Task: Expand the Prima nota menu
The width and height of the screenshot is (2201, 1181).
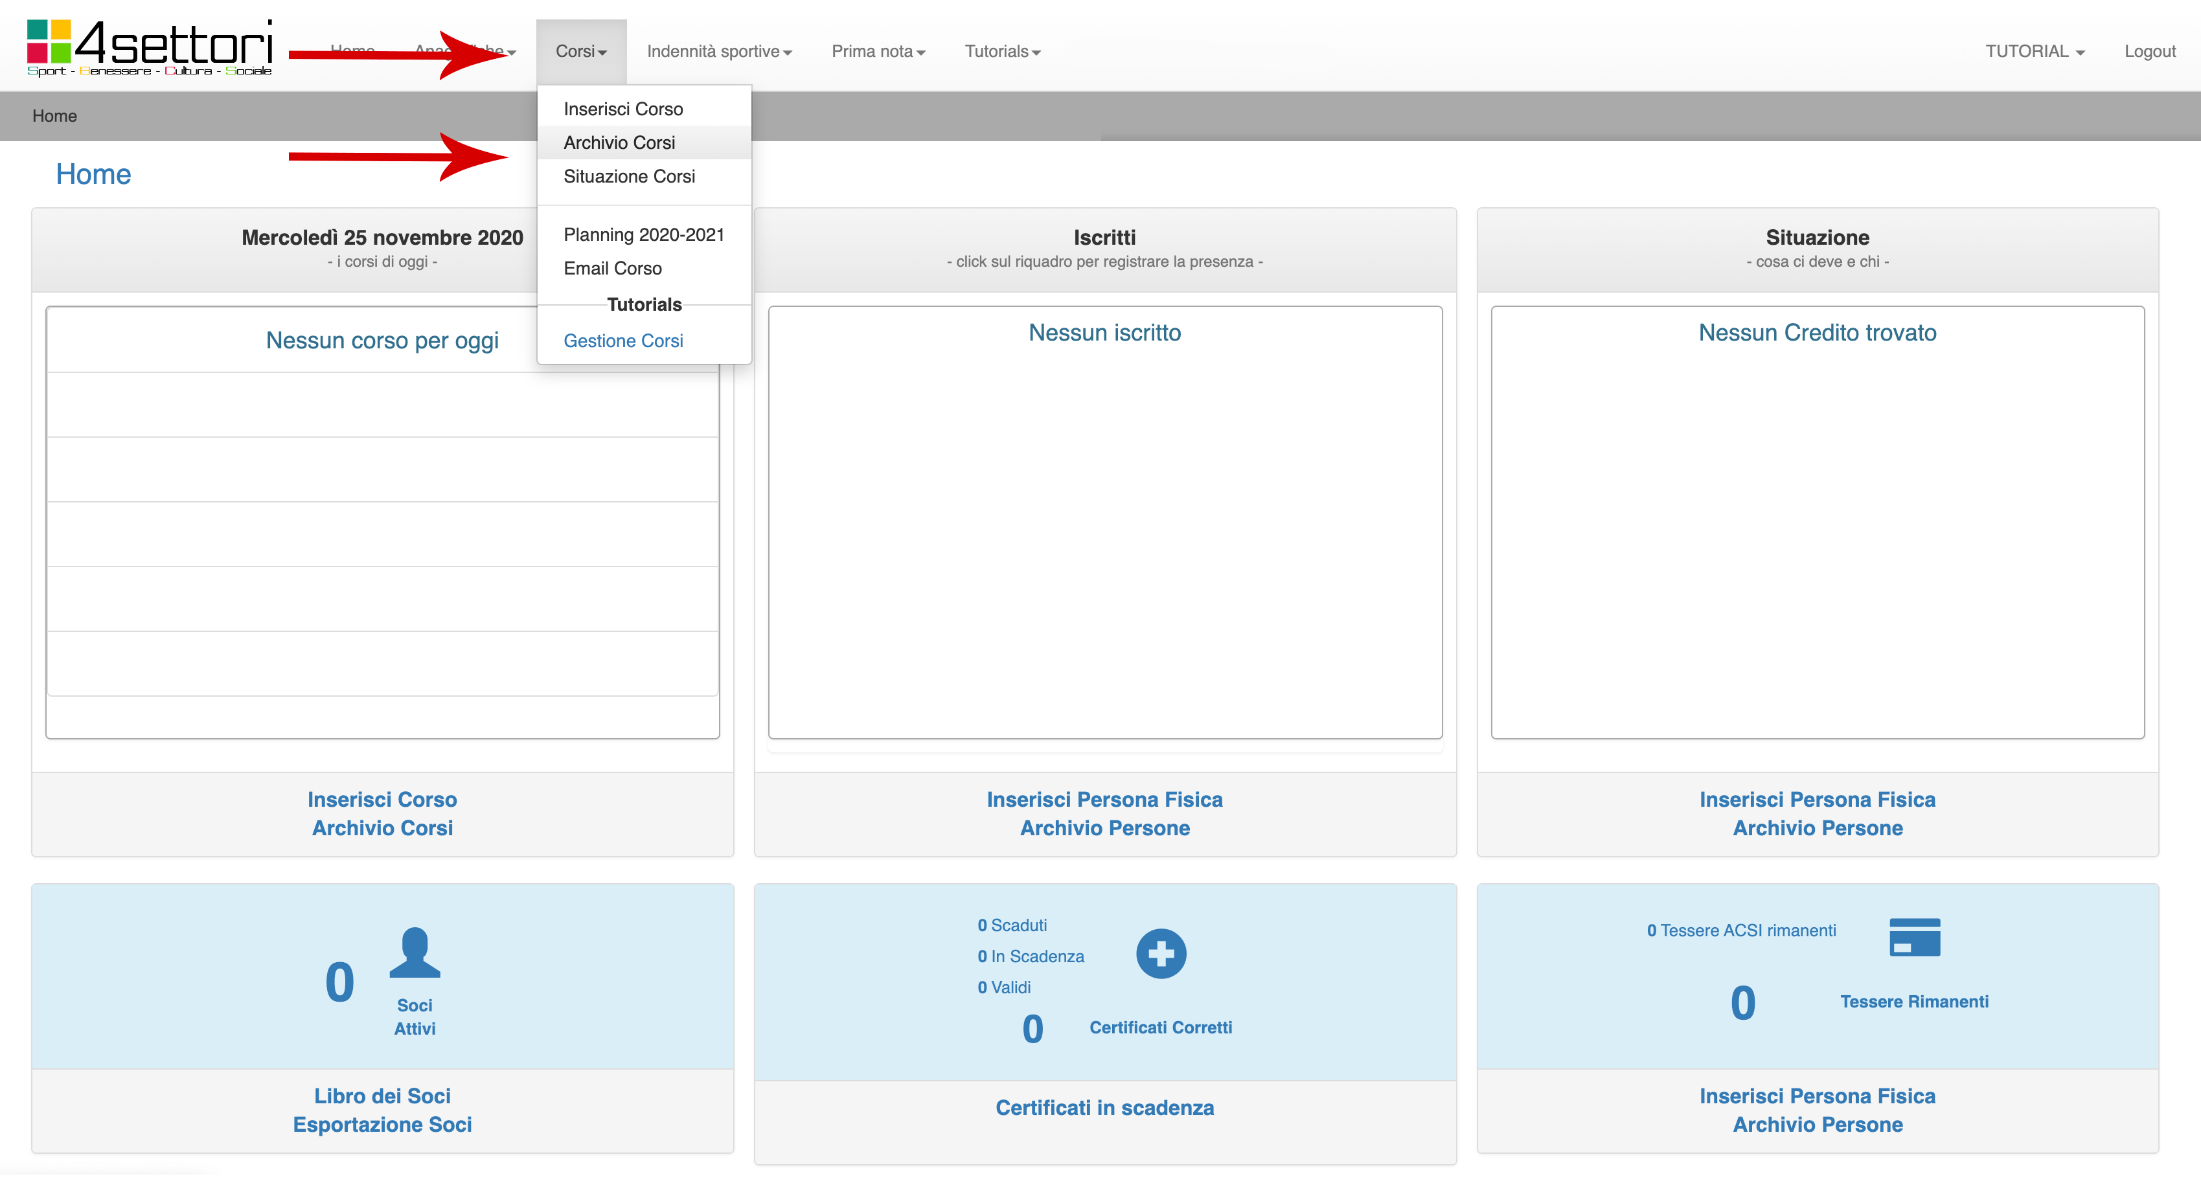Action: (x=878, y=51)
